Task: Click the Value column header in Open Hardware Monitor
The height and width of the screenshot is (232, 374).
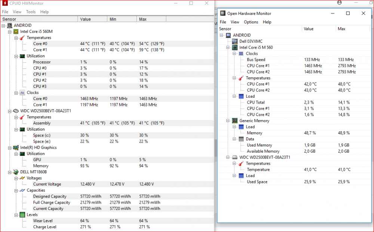Action: click(319, 29)
